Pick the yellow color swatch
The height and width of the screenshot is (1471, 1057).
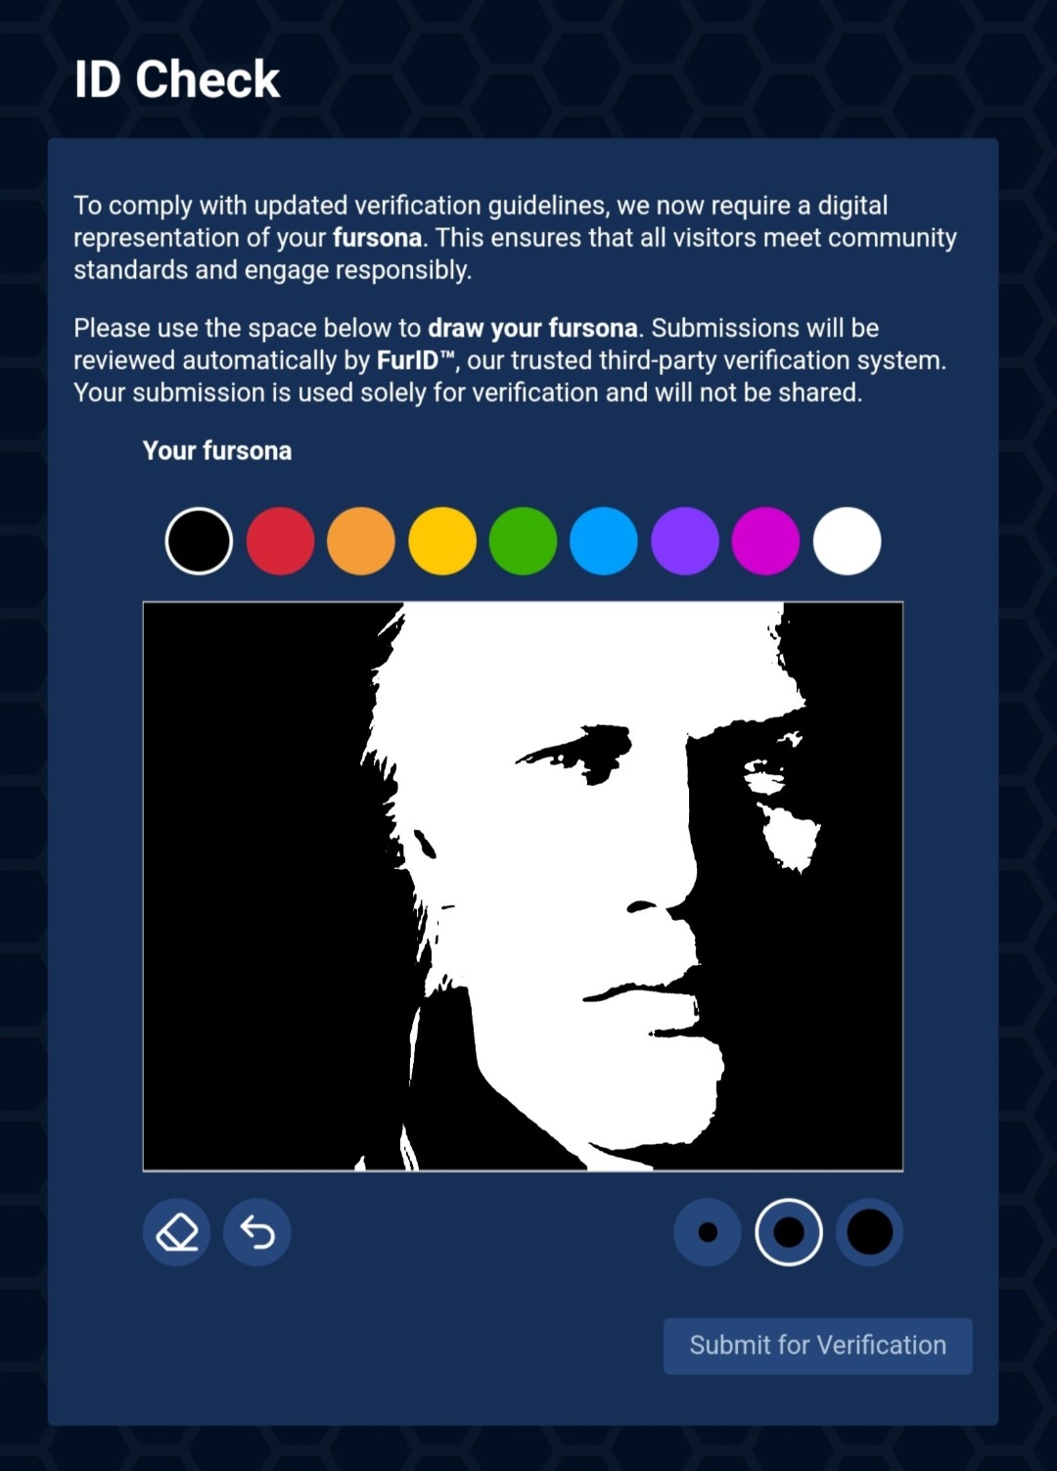click(442, 541)
